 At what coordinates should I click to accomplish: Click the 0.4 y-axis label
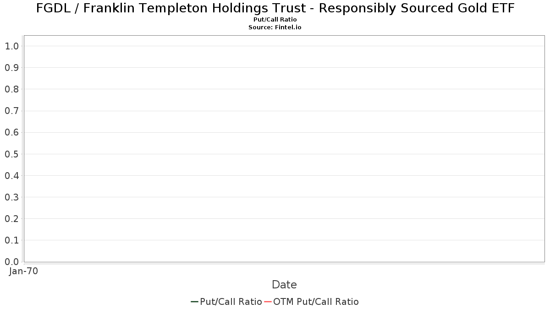click(11, 175)
